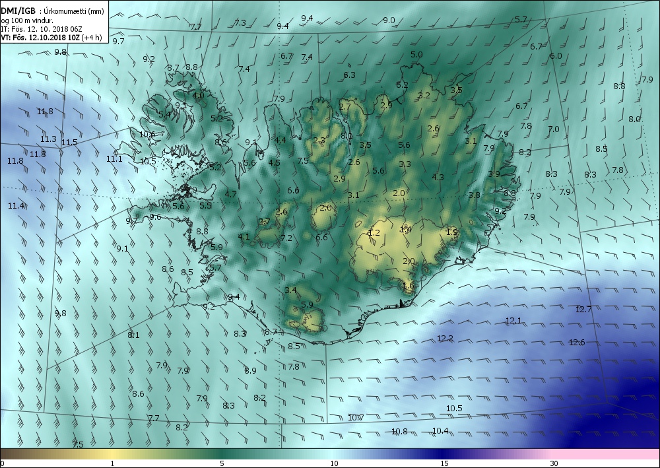Click the map value '12.6'

pos(577,342)
